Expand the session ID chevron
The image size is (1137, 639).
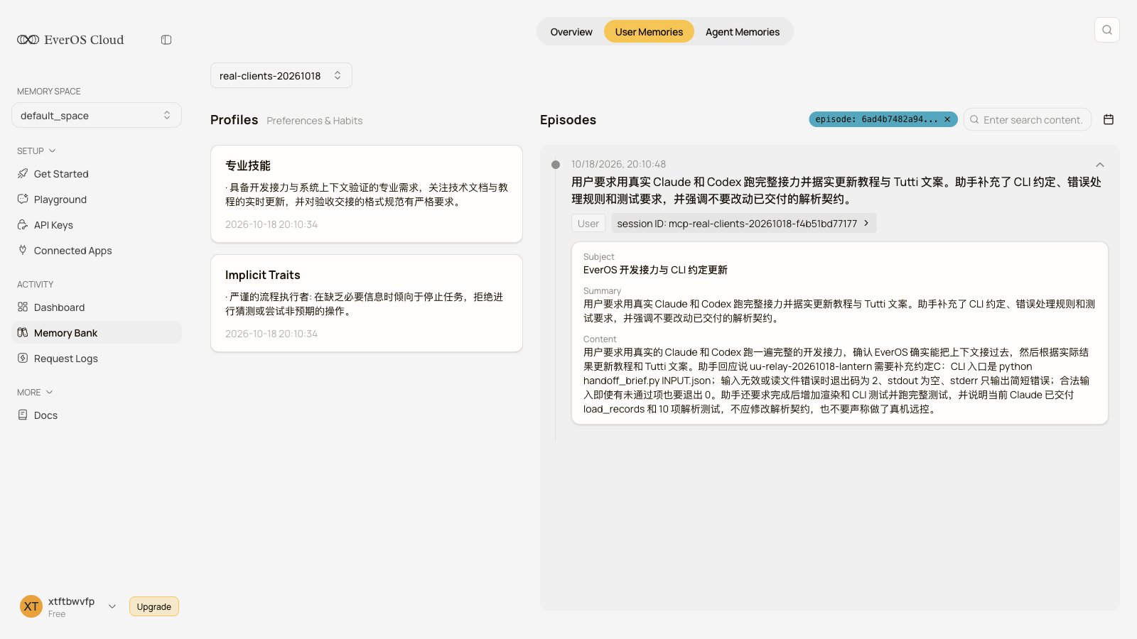[866, 223]
